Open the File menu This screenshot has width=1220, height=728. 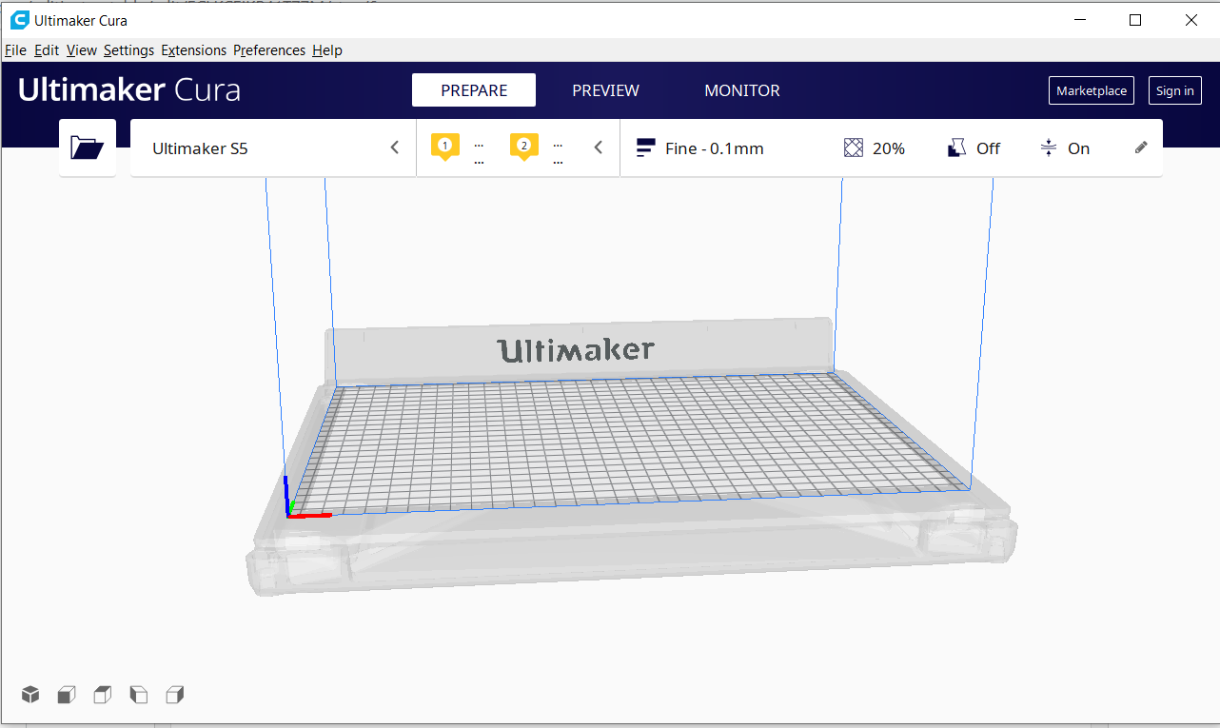pyautogui.click(x=15, y=50)
